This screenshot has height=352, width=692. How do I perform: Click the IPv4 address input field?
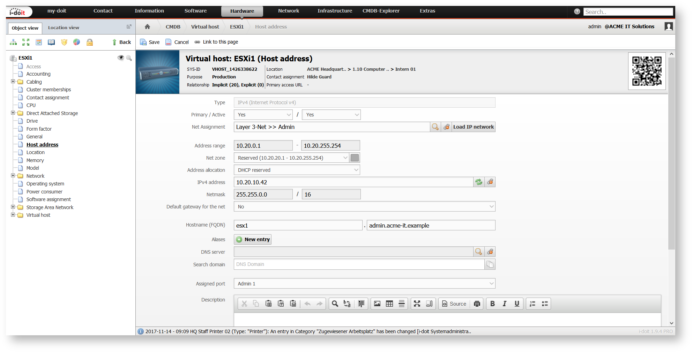354,182
